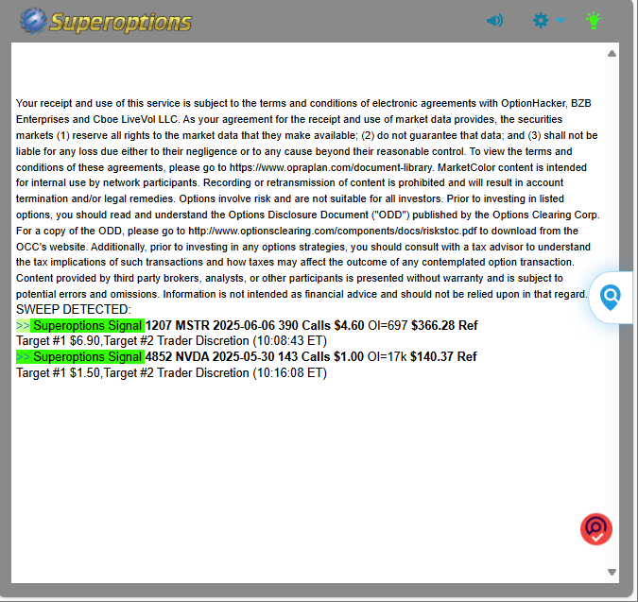638x602 pixels.
Task: Click the '(10:16:08 ET)' timestamp
Action: click(290, 373)
